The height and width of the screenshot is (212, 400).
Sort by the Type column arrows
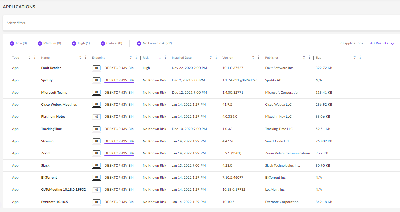click(x=29, y=57)
